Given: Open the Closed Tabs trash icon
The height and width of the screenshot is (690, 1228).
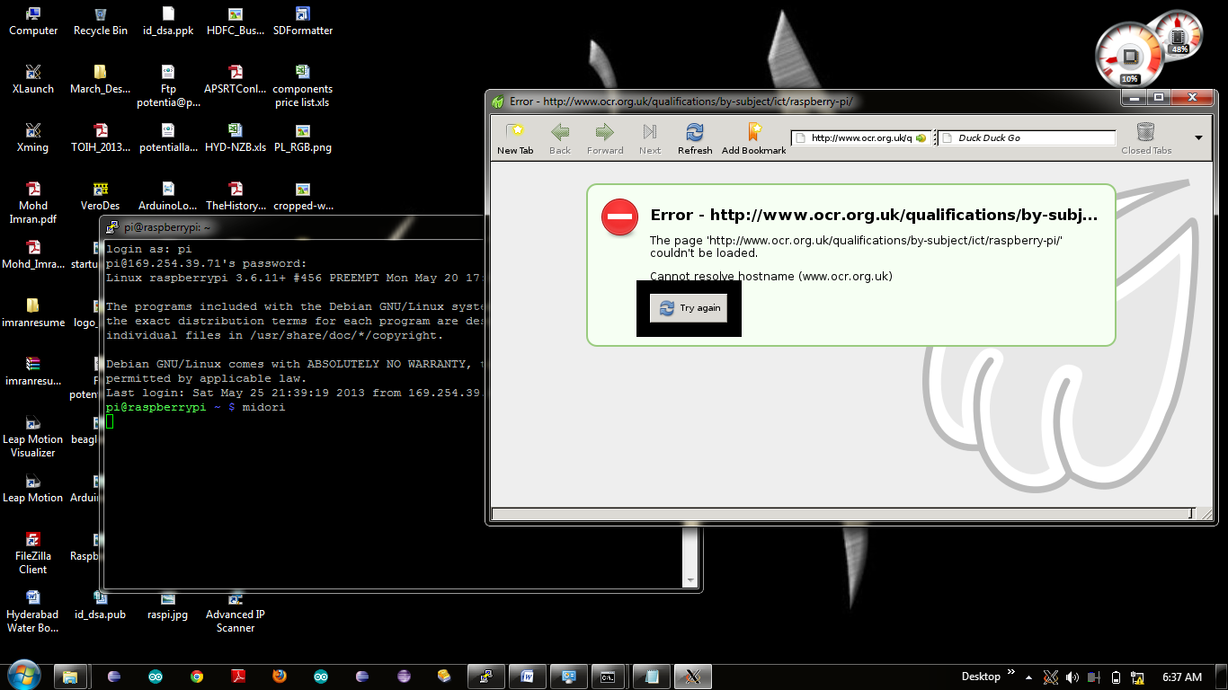Looking at the screenshot, I should click(x=1145, y=137).
